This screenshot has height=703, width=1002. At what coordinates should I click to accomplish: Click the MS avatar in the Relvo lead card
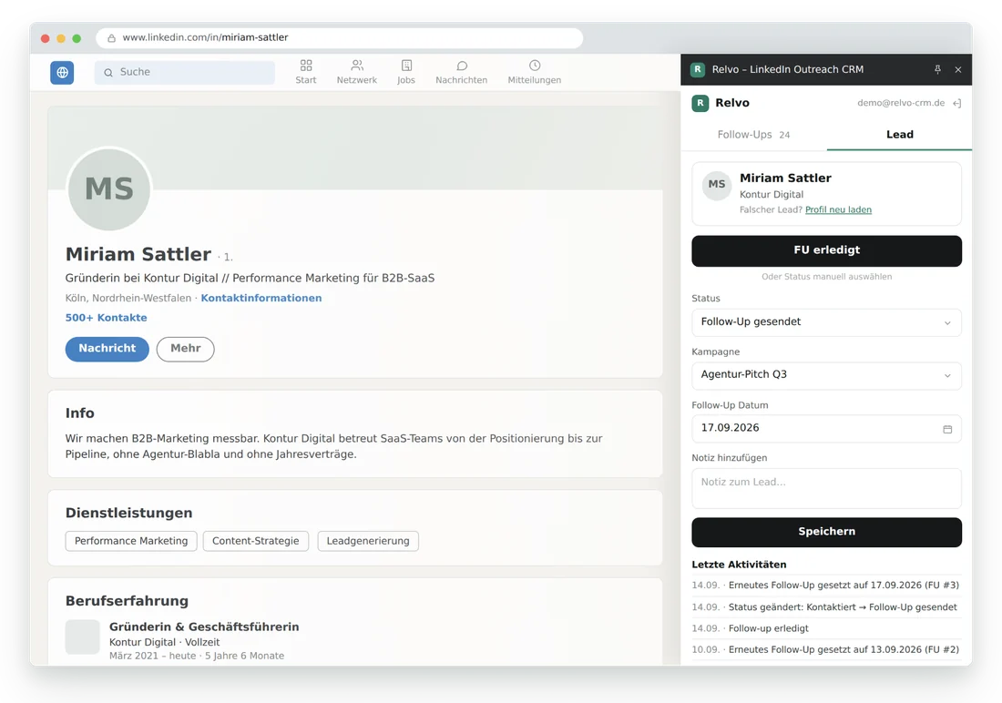click(x=716, y=185)
